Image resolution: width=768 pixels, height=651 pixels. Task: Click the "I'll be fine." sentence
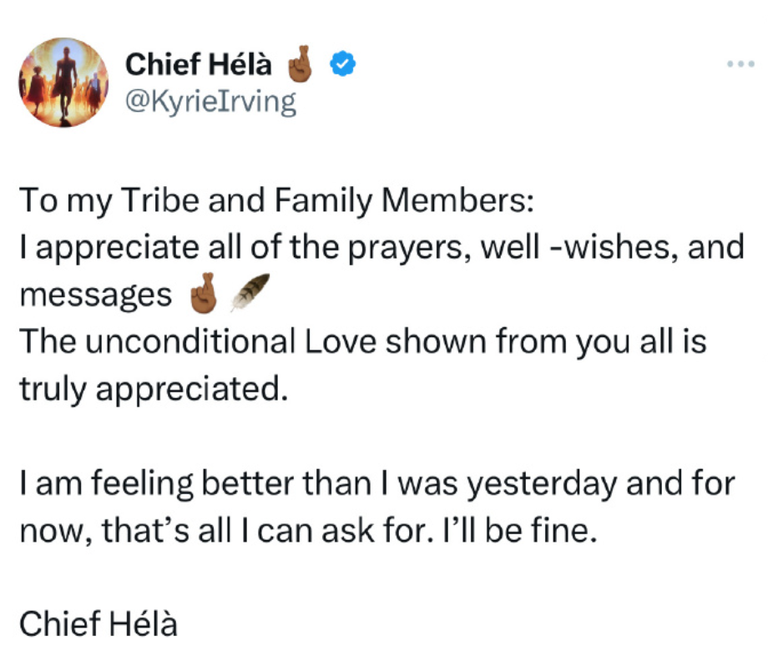520,531
